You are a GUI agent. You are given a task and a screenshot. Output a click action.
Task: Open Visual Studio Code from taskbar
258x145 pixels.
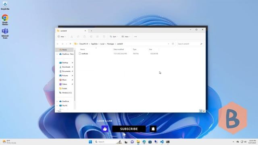[162, 142]
